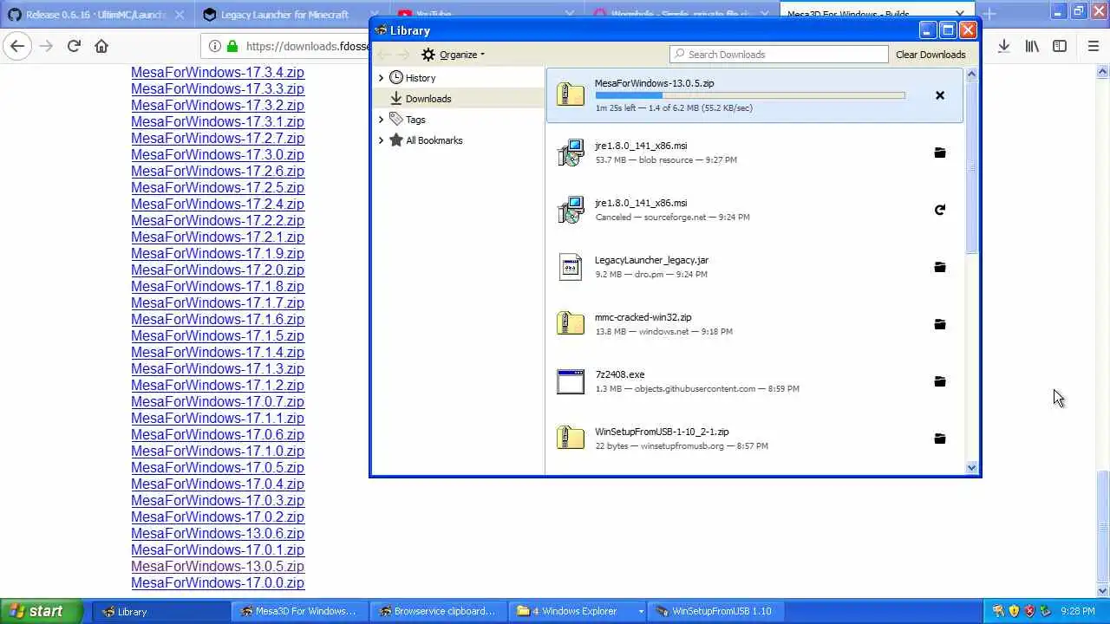Open the MesaForWindows-17.3.4.zip link
The height and width of the screenshot is (624, 1110).
(218, 72)
